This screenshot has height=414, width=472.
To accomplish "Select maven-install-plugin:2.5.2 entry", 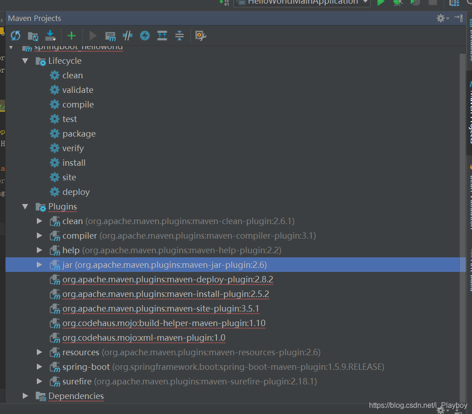I will pos(165,294).
